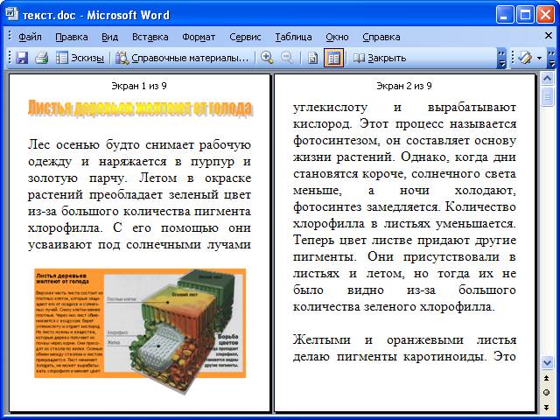Click the scrollbar down arrow

547,362
